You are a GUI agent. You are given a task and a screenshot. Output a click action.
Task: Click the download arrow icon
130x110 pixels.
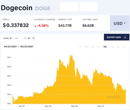(x=125, y=37)
